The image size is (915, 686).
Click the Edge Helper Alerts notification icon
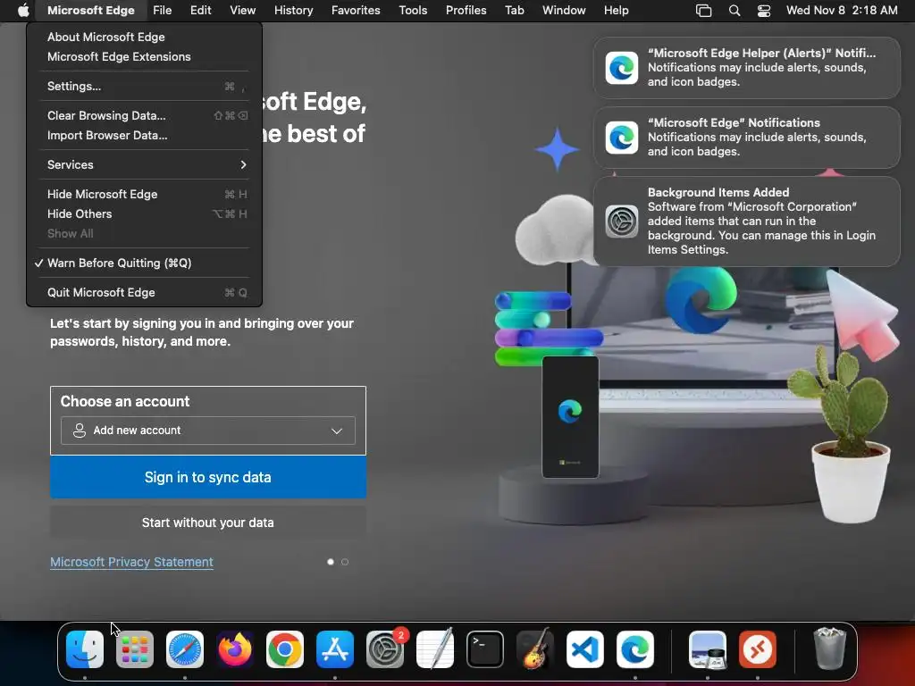(622, 68)
